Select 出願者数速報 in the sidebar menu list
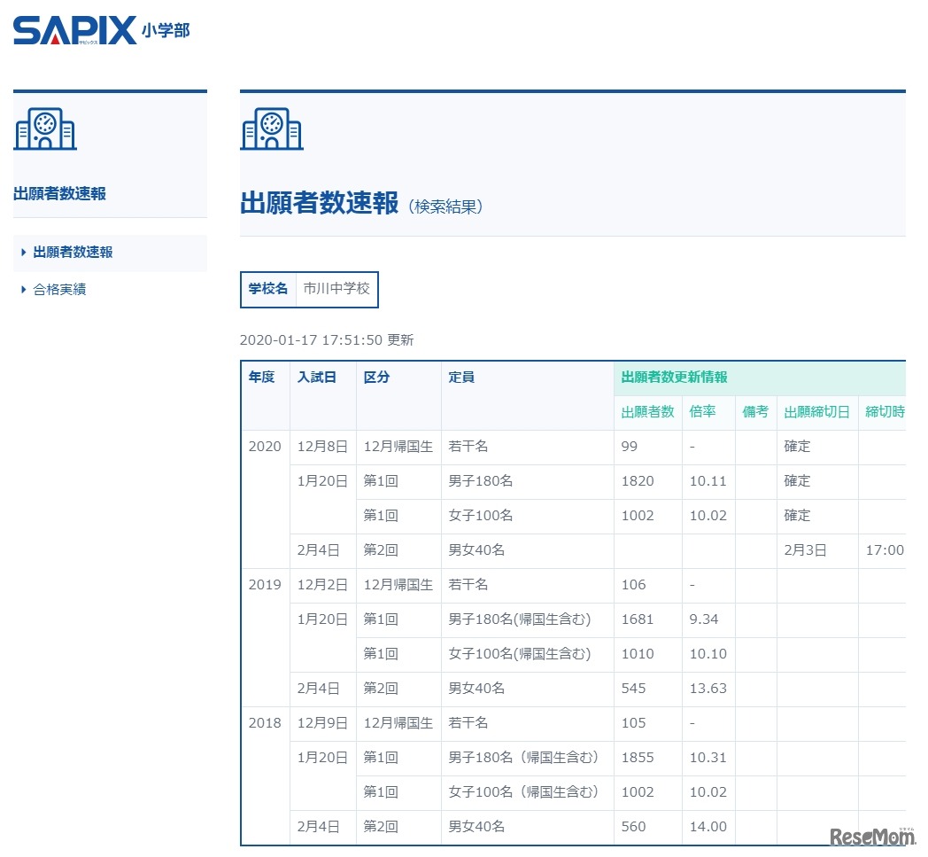The width and height of the screenshot is (928, 857). pyautogui.click(x=73, y=253)
